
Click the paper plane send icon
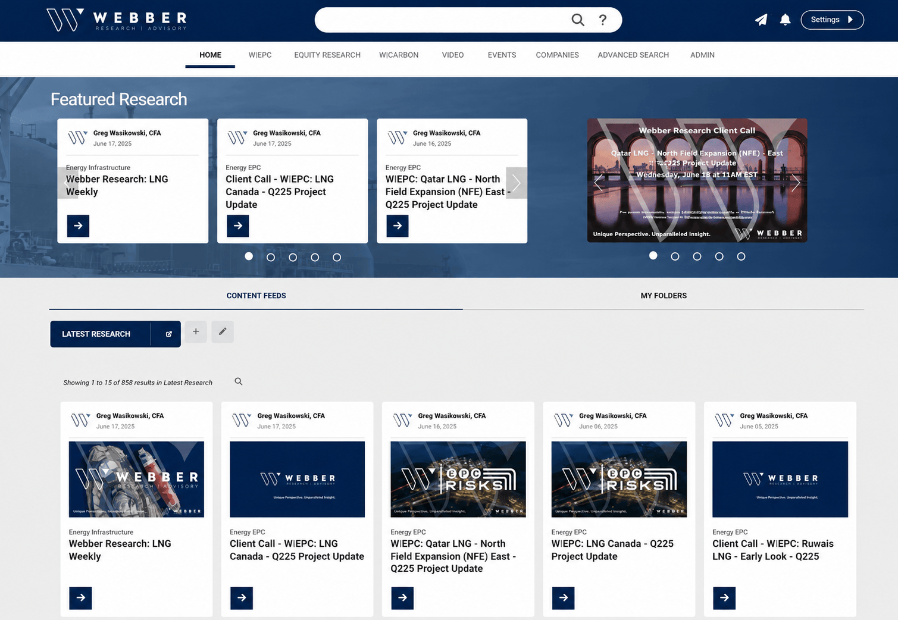click(x=761, y=20)
